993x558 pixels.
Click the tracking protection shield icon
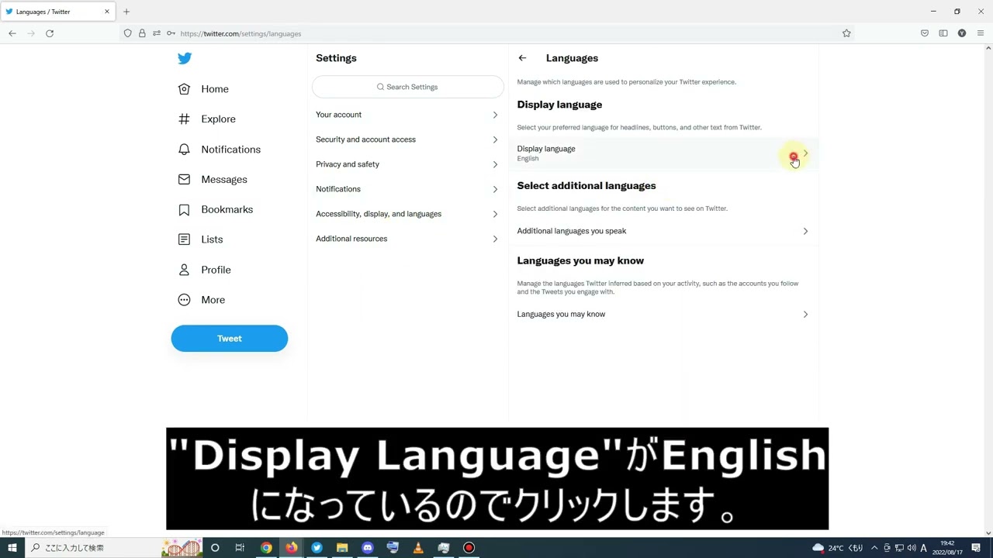(128, 33)
